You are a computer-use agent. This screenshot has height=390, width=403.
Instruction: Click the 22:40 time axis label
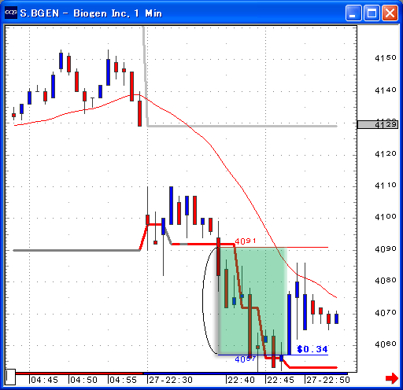pyautogui.click(x=241, y=380)
